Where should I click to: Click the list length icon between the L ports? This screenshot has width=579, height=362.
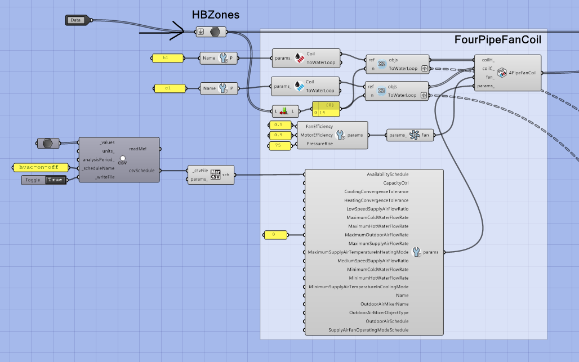pos(284,111)
